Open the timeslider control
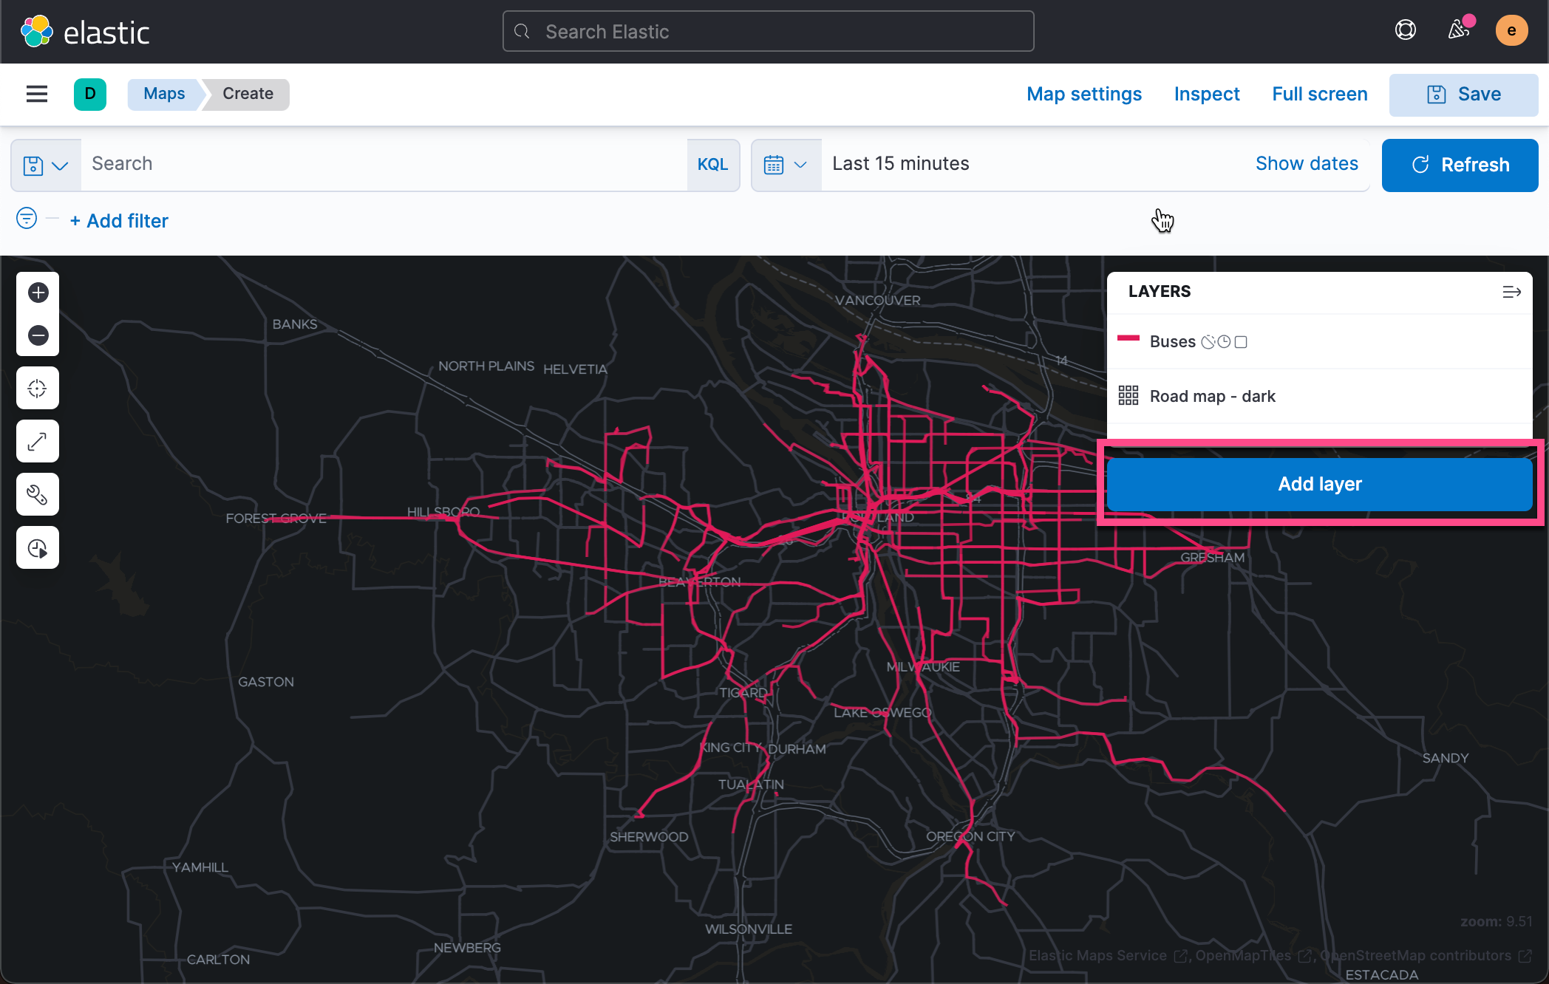This screenshot has height=984, width=1549. 37,547
